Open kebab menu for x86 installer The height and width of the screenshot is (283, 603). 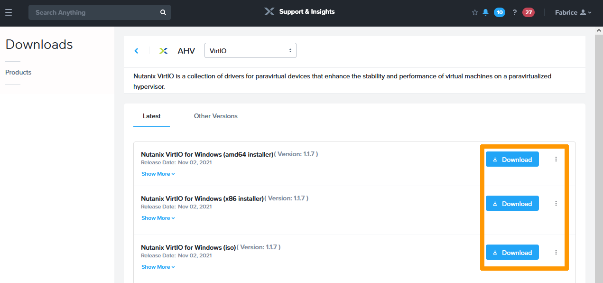[x=556, y=203]
